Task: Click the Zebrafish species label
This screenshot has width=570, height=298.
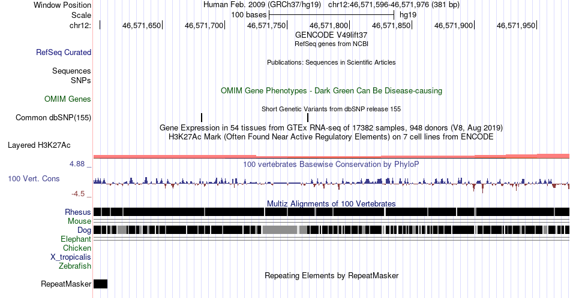Action: point(75,266)
